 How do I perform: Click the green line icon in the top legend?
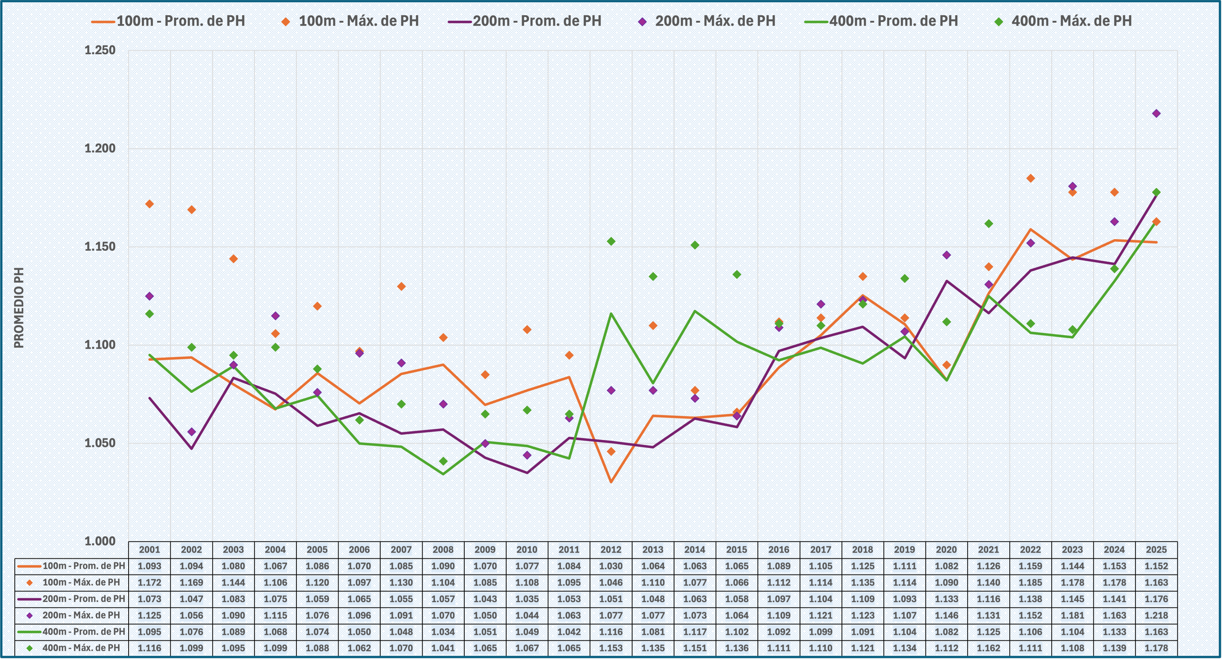tap(816, 22)
